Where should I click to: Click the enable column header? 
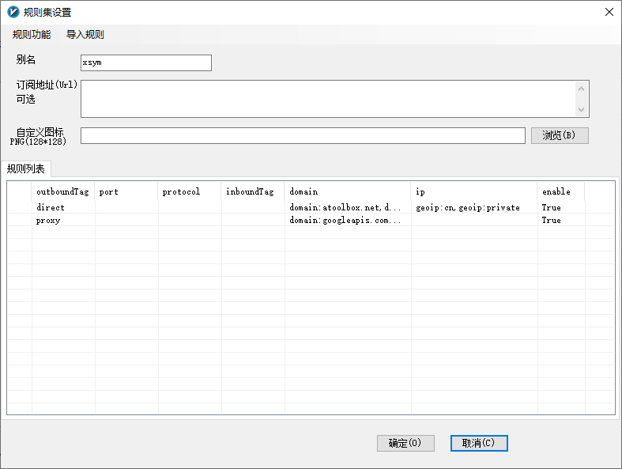(x=561, y=192)
